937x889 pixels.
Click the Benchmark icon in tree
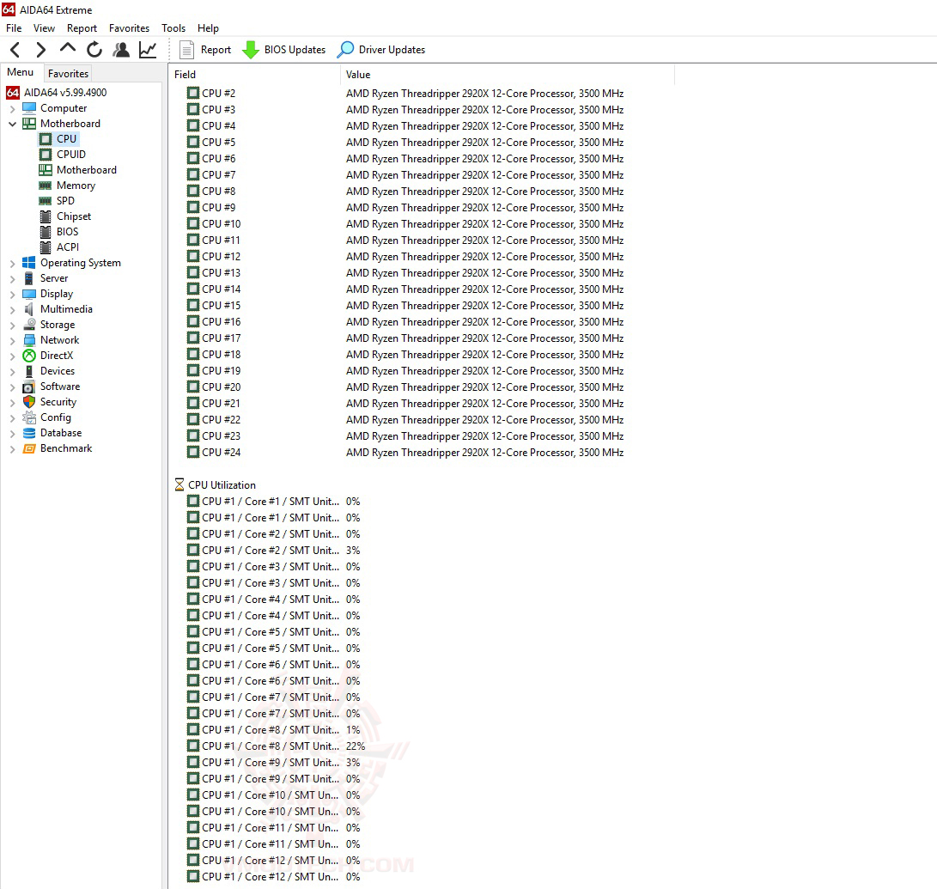(29, 448)
